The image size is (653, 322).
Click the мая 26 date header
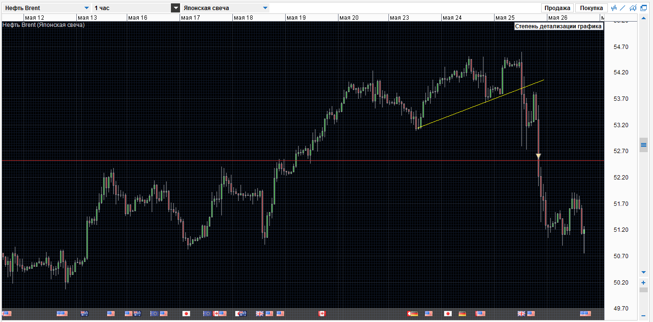(x=557, y=17)
